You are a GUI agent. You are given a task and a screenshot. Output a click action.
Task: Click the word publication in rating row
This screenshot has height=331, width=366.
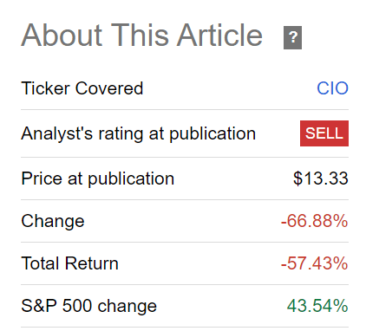212,134
